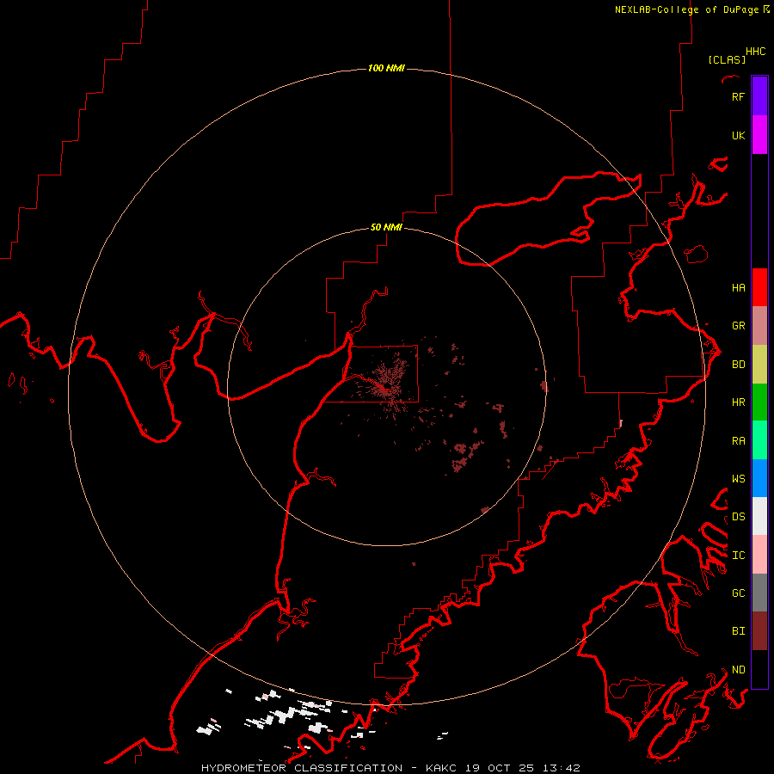Click the black ND legend color swatch

(x=759, y=669)
